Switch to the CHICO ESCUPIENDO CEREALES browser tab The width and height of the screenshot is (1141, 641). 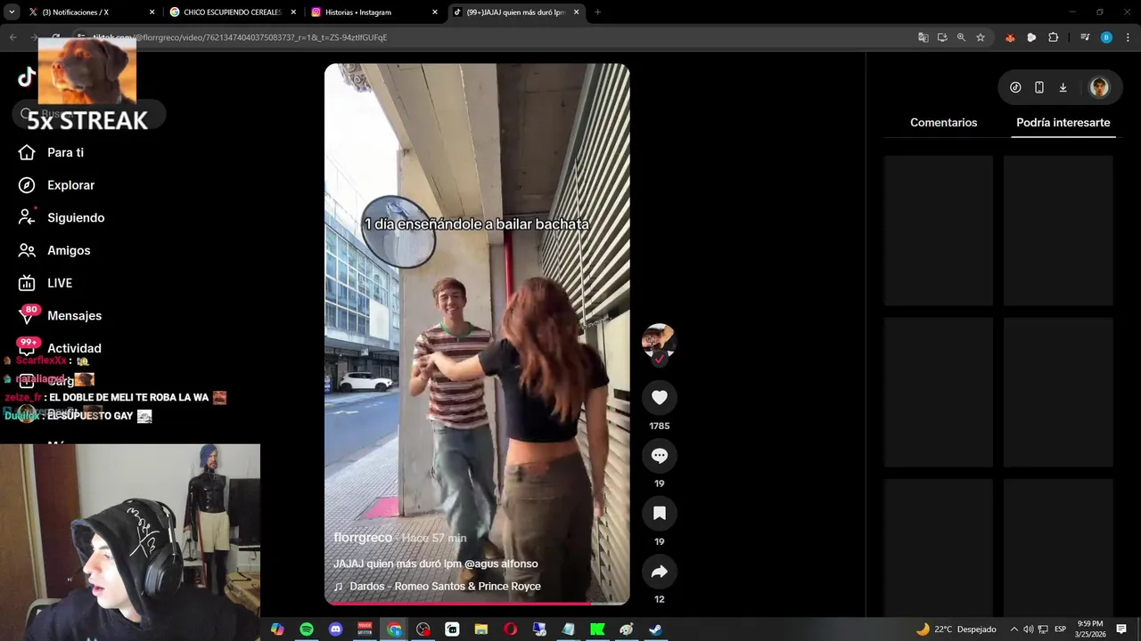click(x=232, y=12)
